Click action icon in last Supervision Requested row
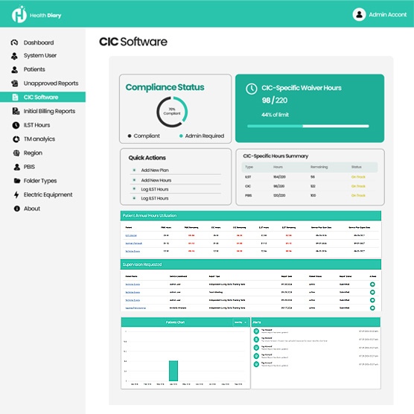Viewport: 414px width, 414px height. (x=372, y=308)
